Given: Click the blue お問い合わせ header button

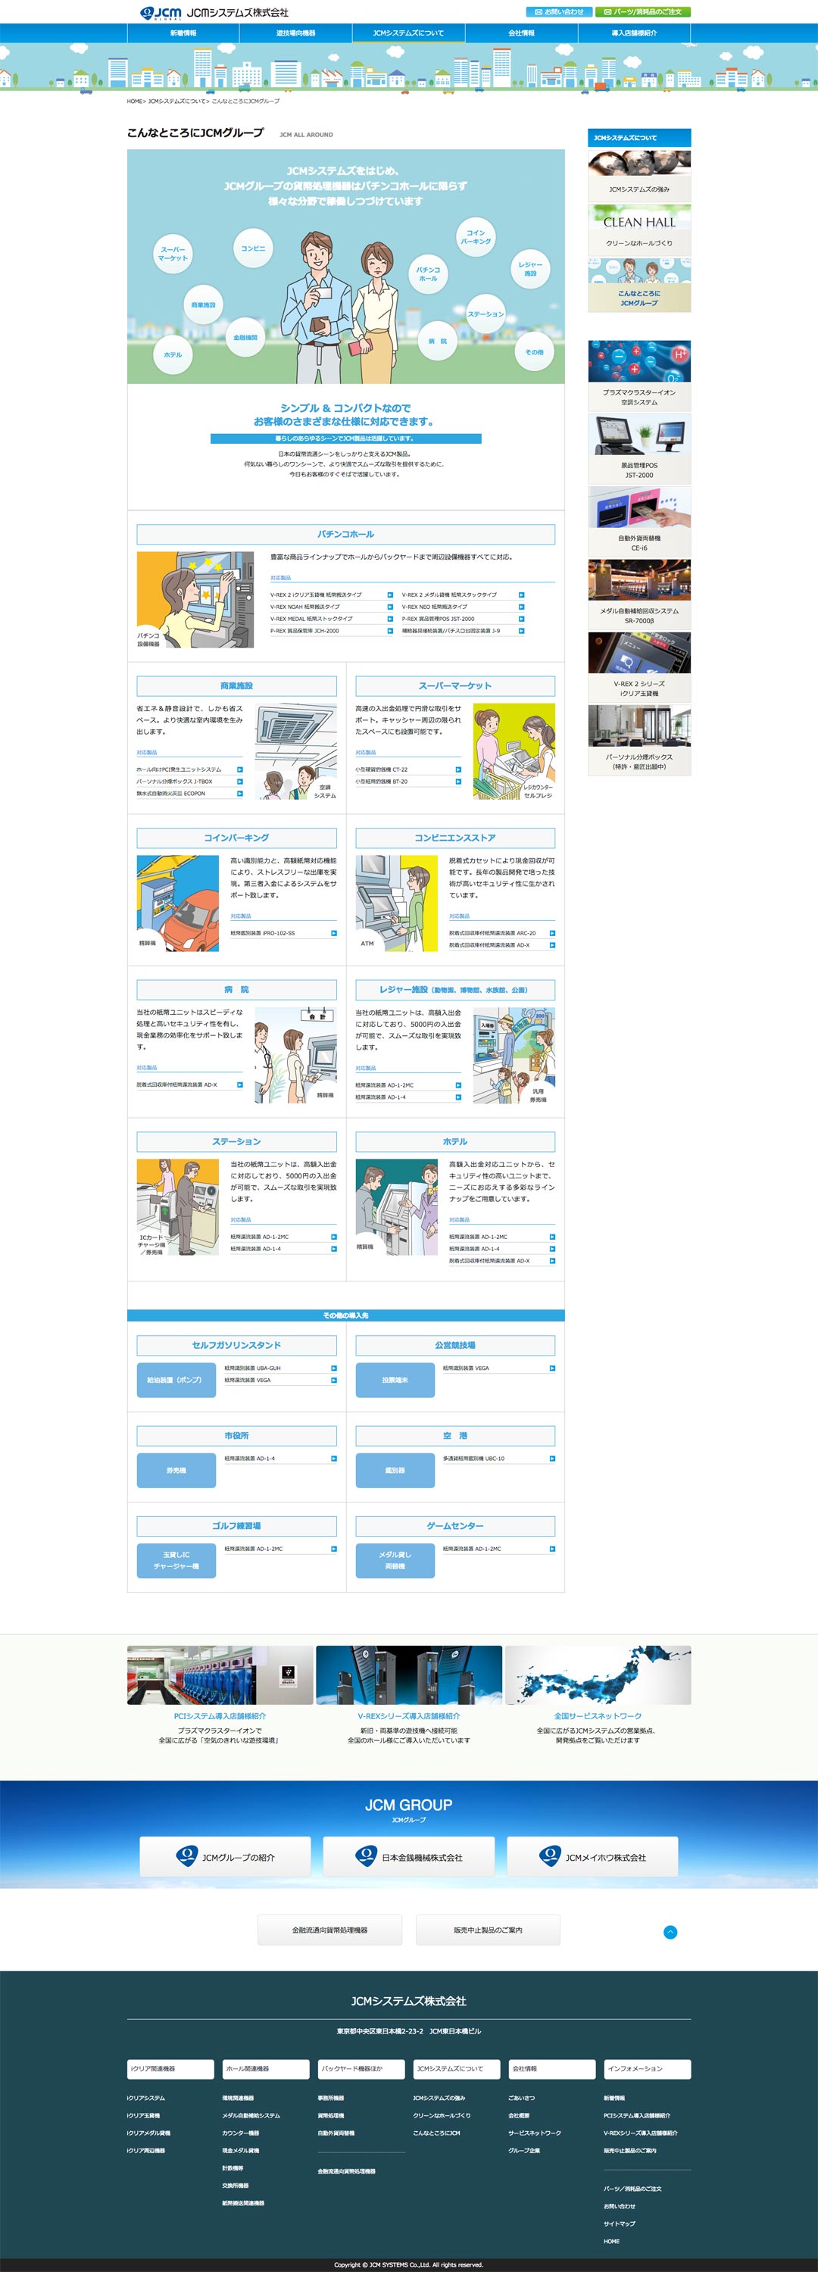Looking at the screenshot, I should [560, 11].
